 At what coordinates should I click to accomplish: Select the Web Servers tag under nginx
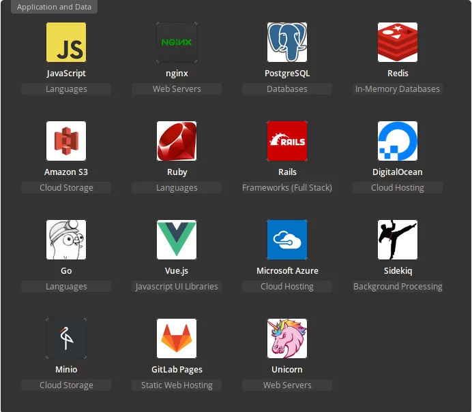(x=177, y=89)
